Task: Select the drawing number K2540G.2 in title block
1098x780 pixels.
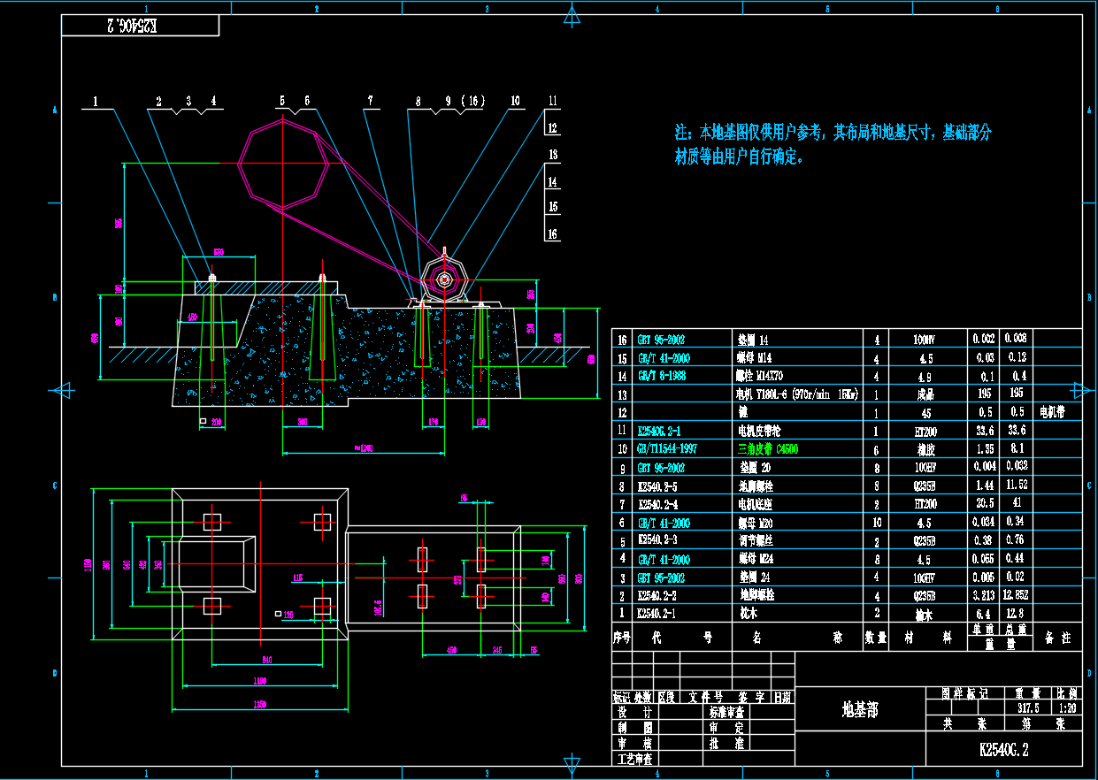Action: [x=1003, y=750]
